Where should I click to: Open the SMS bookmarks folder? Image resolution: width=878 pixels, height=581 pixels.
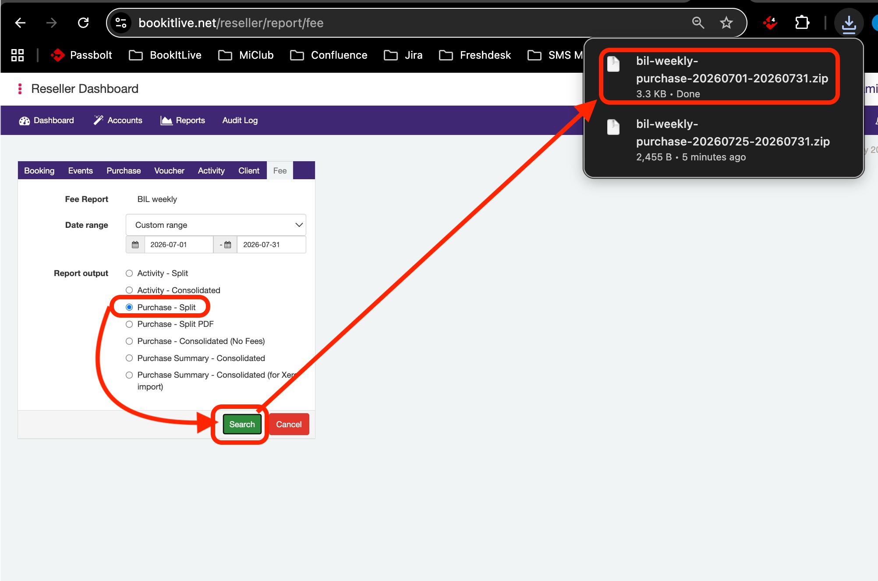tap(555, 55)
